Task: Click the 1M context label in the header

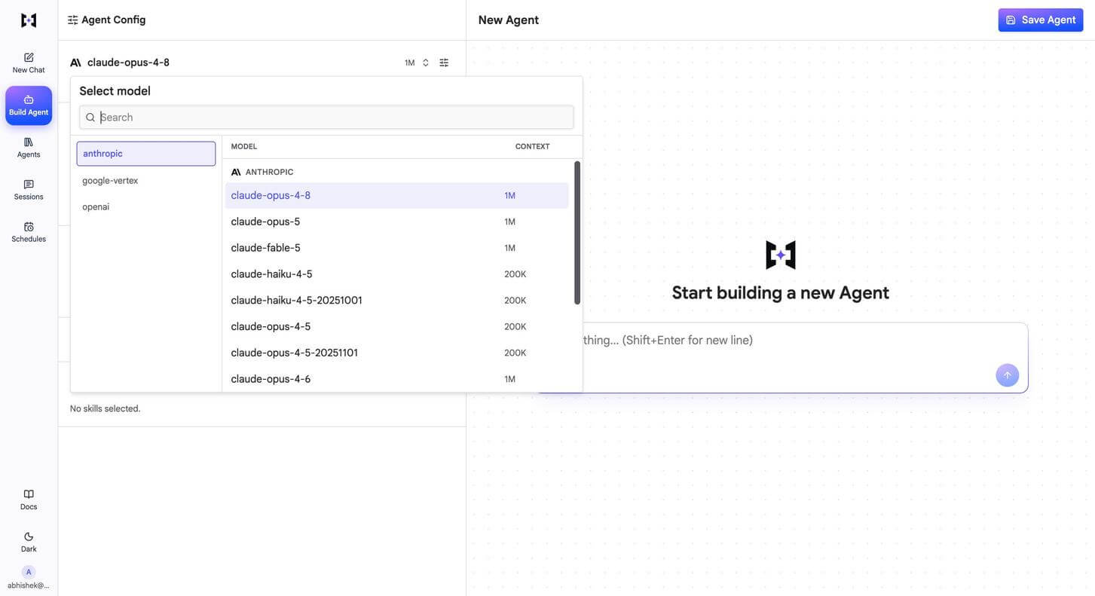Action: pos(410,63)
